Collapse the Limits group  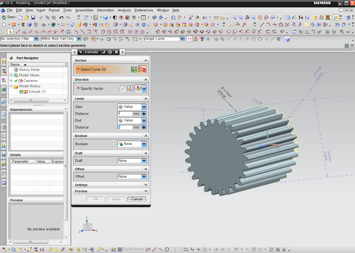click(x=146, y=99)
